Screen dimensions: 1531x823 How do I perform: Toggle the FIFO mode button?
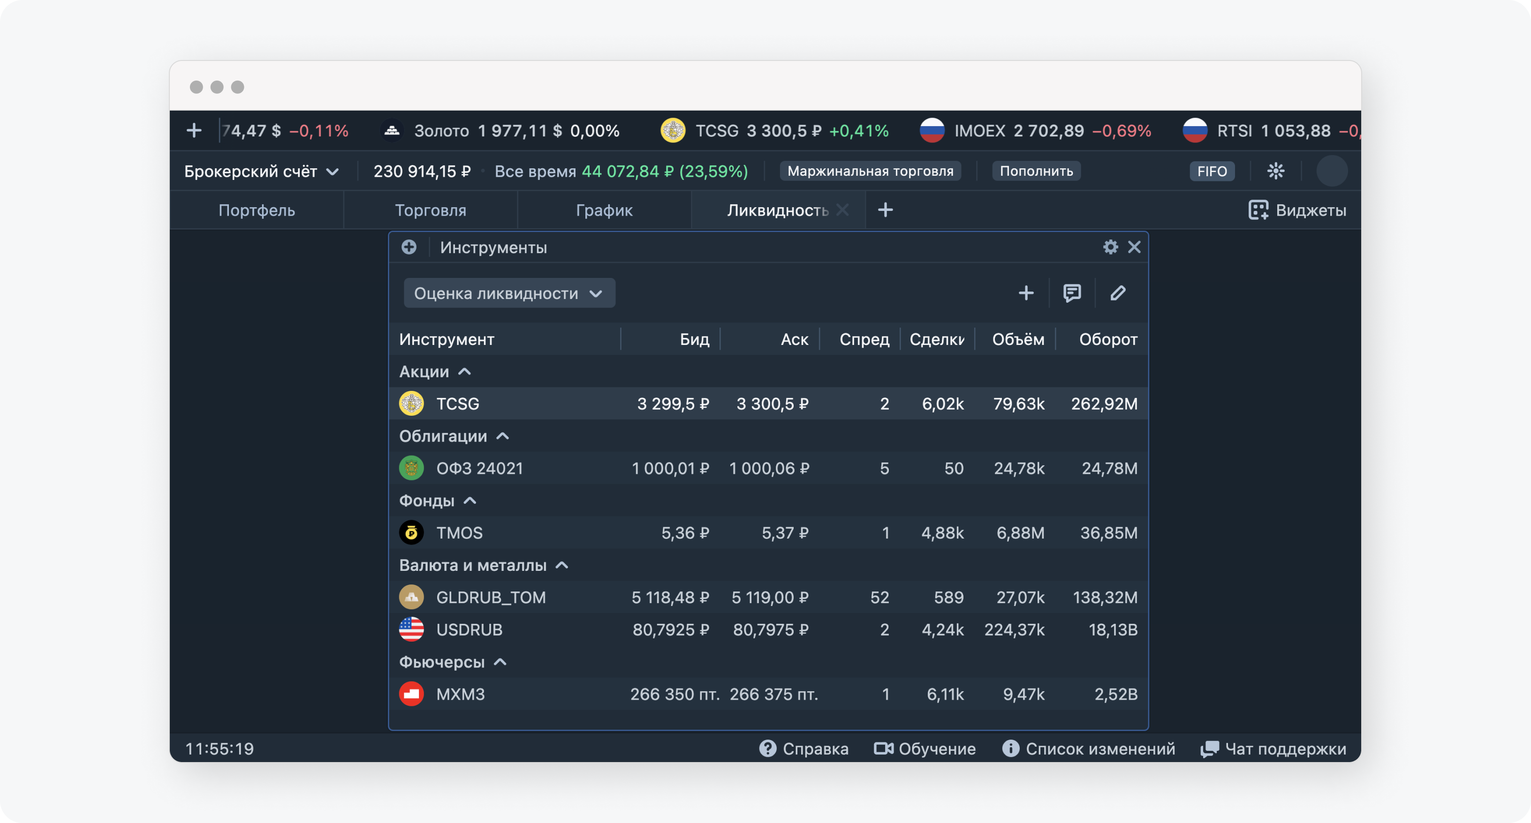(x=1212, y=171)
